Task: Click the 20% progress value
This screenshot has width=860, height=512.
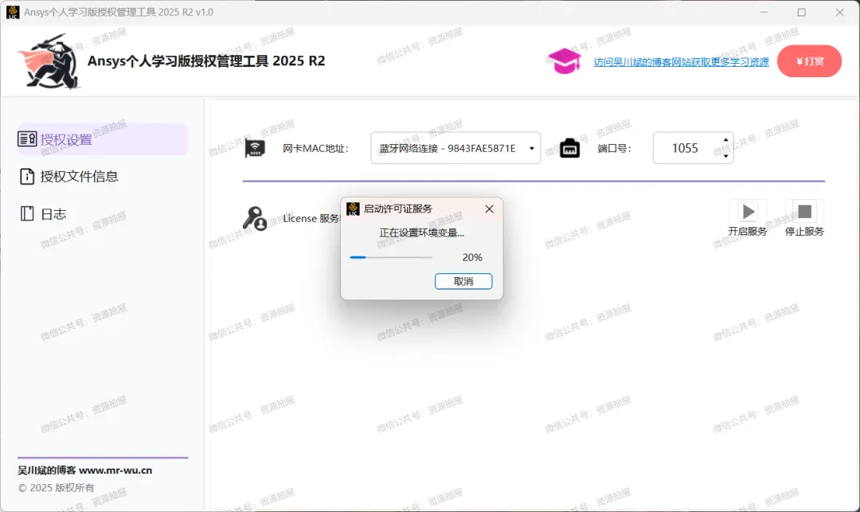Action: 472,257
